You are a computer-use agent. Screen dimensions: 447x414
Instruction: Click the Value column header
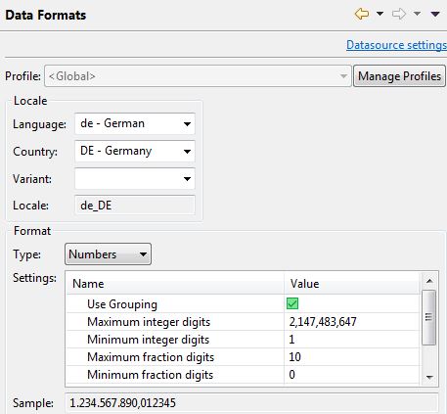[352, 284]
